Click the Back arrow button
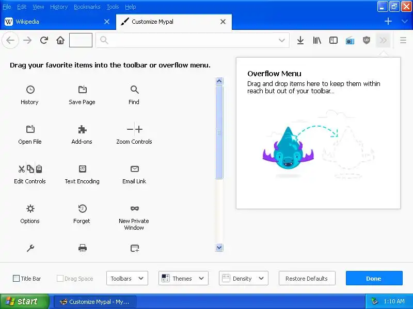Image resolution: width=413 pixels, height=309 pixels. click(x=10, y=40)
